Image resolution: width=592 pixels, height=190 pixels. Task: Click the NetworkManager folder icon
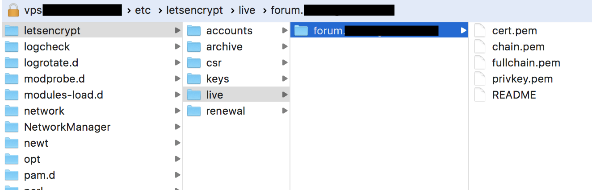(x=12, y=127)
